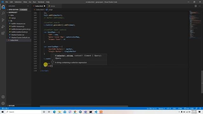Open the Run menu
Image resolution: width=203 pixels, height=114 pixels.
click(x=35, y=2)
